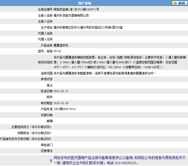Click the 产品标准 label
Image resolution: width=188 pixels, height=166 pixels.
click(47, 109)
